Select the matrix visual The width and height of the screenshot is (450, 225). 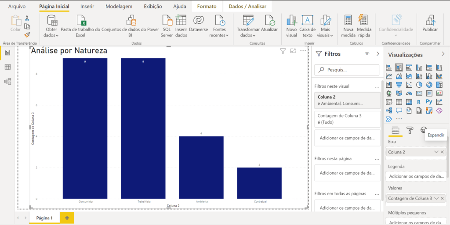pyautogui.click(x=409, y=102)
